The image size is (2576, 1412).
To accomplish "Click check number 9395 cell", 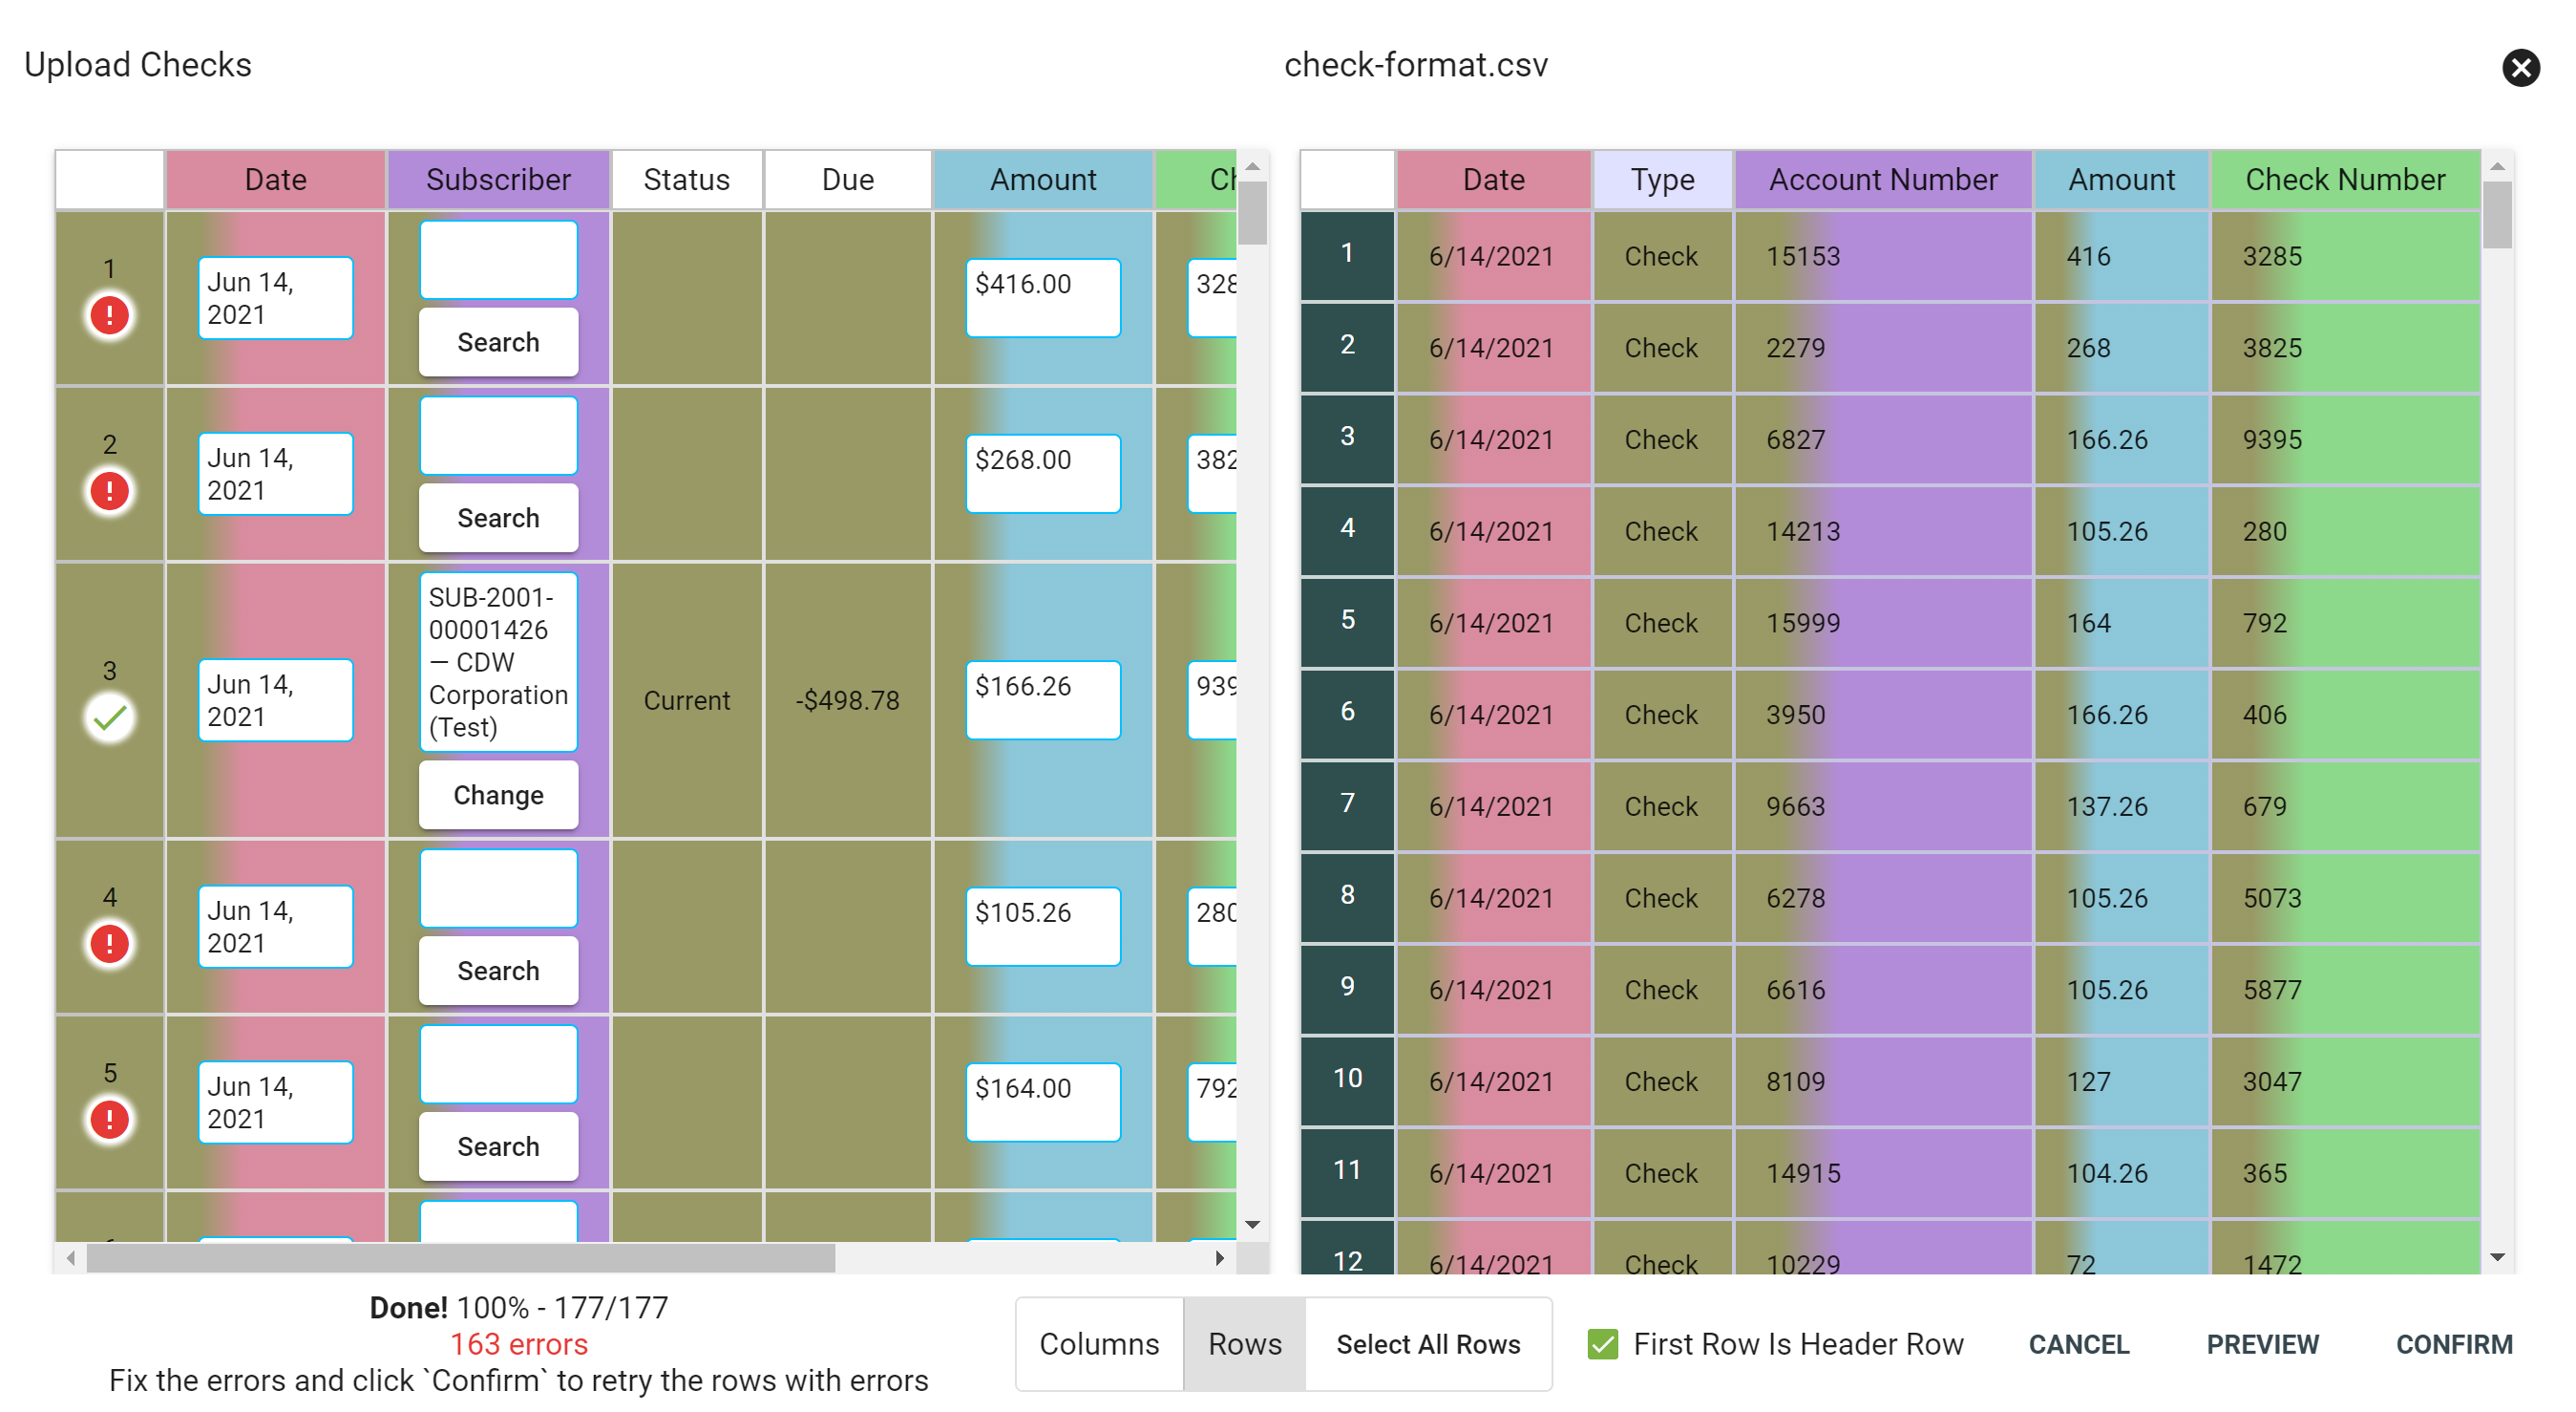I will 2345,439.
